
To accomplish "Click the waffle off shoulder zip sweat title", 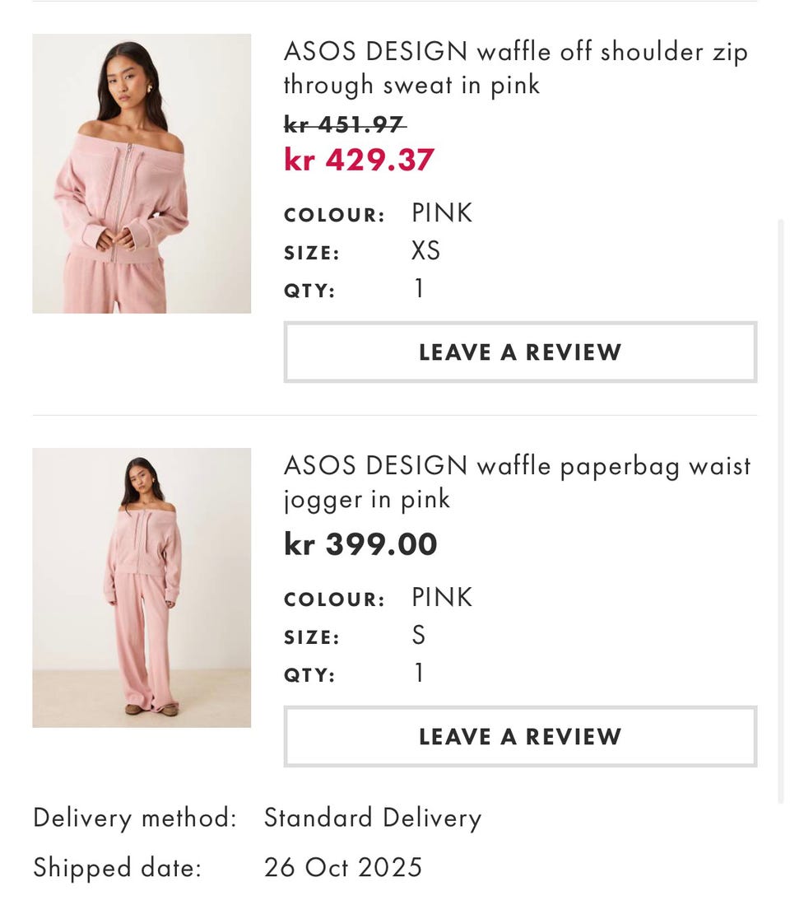I will coord(515,68).
